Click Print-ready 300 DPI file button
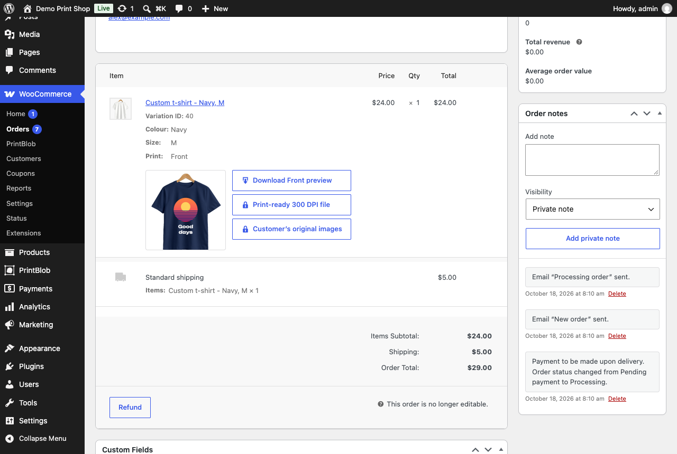The height and width of the screenshot is (454, 677). coord(291,205)
